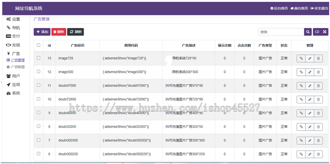330x164 pixels.
Task: Click the link icon for doubi300300 row
Action: pyautogui.click(x=301, y=141)
